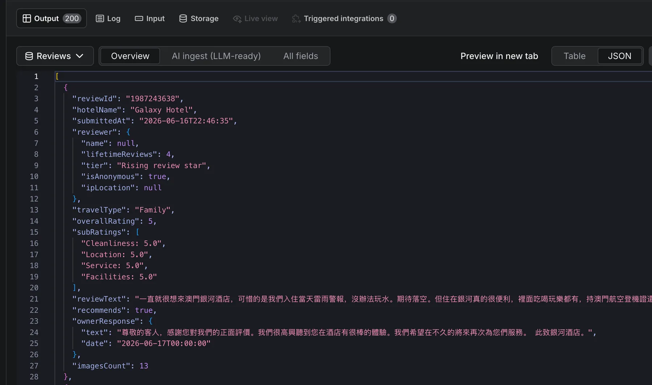Open the Live view tab
The width and height of the screenshot is (652, 385).
point(255,18)
